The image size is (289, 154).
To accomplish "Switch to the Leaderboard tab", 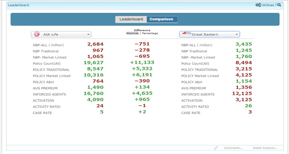I will point(131,19).
